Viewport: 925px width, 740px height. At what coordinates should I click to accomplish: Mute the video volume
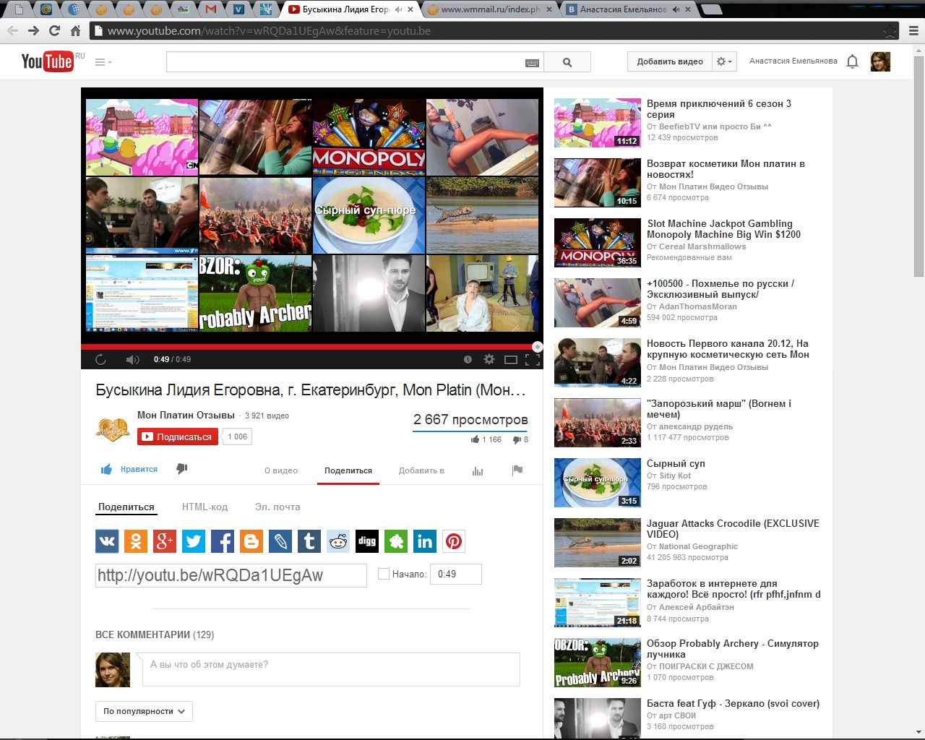coord(132,359)
